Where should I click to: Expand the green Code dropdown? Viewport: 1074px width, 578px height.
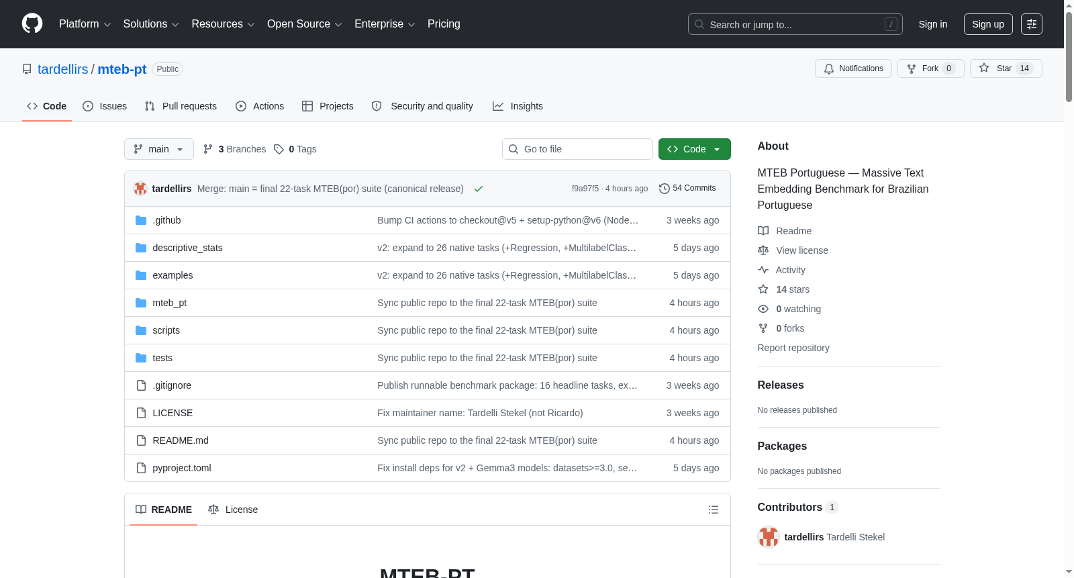tap(694, 149)
